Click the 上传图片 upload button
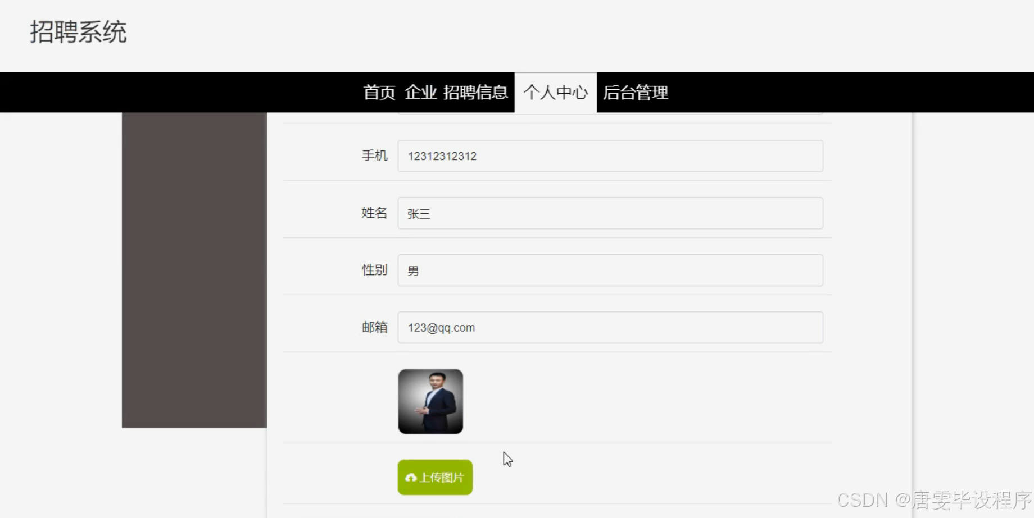Image resolution: width=1034 pixels, height=518 pixels. click(435, 478)
